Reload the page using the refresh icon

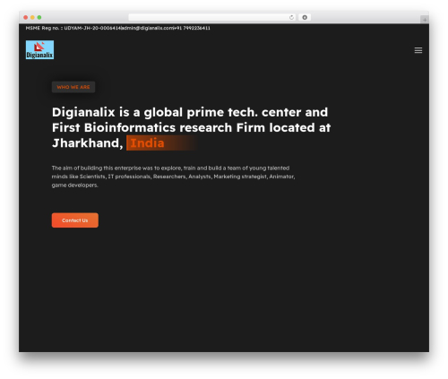pyautogui.click(x=291, y=17)
